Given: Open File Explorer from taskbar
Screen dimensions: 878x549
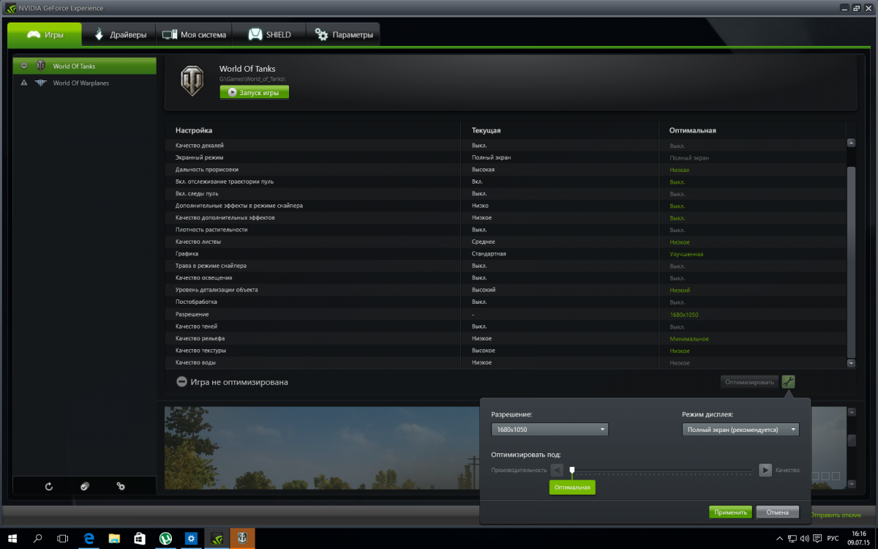Looking at the screenshot, I should 114,539.
